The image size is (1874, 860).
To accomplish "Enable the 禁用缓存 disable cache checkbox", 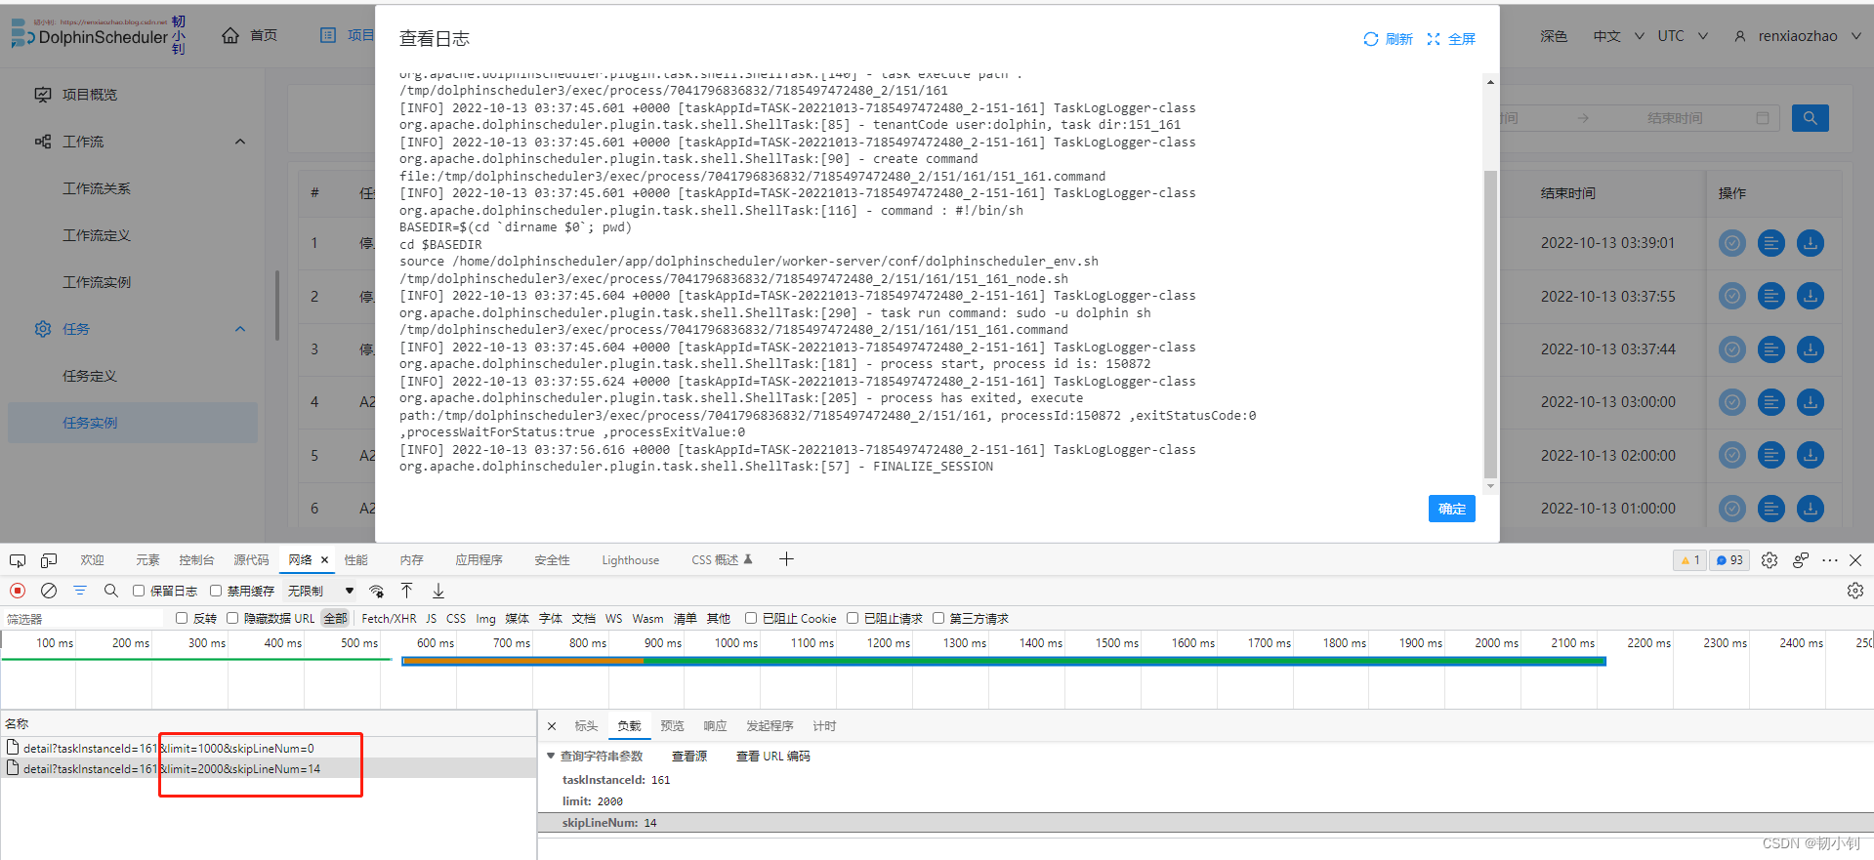I will [x=216, y=591].
